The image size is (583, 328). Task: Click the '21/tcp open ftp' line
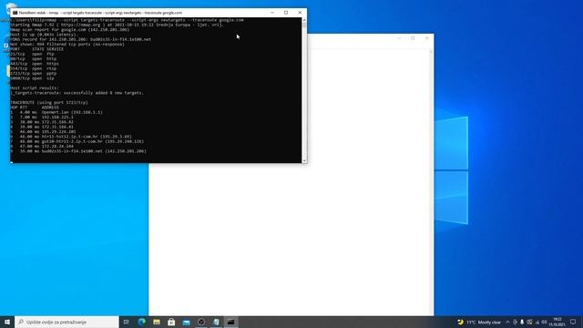[33, 54]
